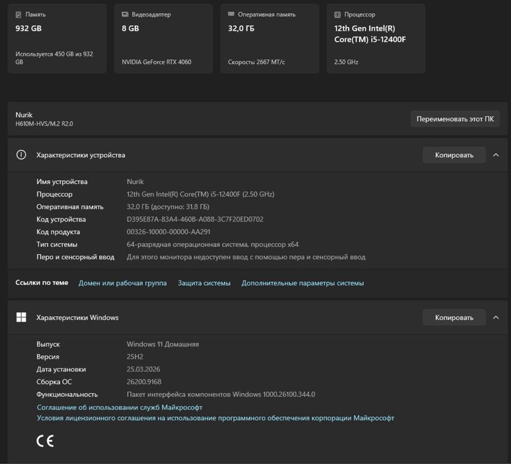
Task: Click 'Windows 11 Домашняя' edition value
Action: pos(163,344)
